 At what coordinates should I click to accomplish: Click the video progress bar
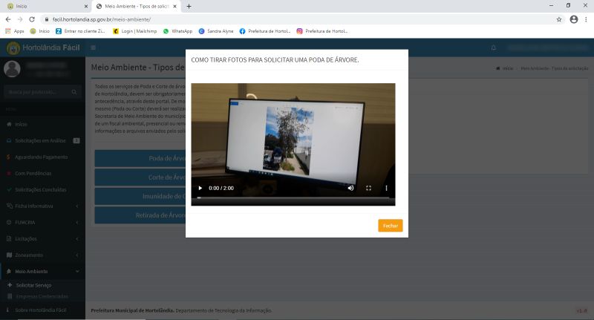point(293,197)
